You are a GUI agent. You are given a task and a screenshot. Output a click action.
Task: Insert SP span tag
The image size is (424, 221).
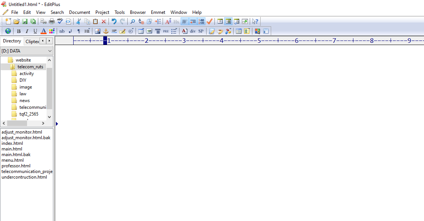coord(201,31)
